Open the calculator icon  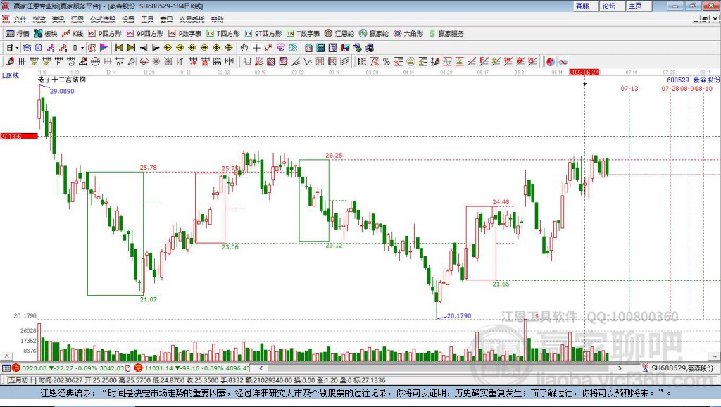321,48
